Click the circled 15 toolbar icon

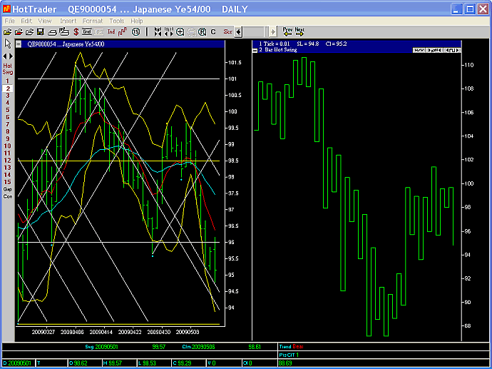(135, 31)
